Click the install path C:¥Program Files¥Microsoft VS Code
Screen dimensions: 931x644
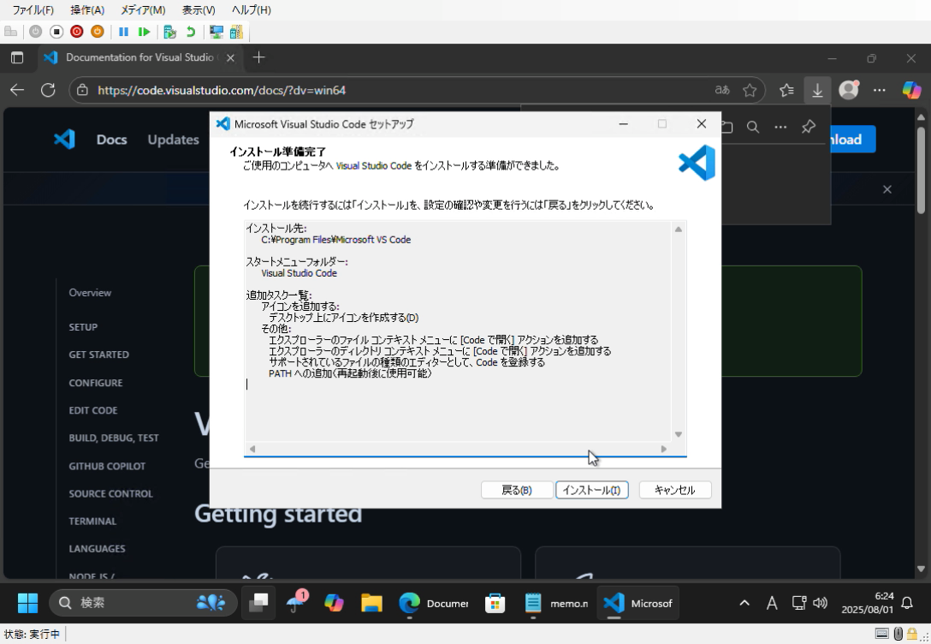(x=335, y=240)
